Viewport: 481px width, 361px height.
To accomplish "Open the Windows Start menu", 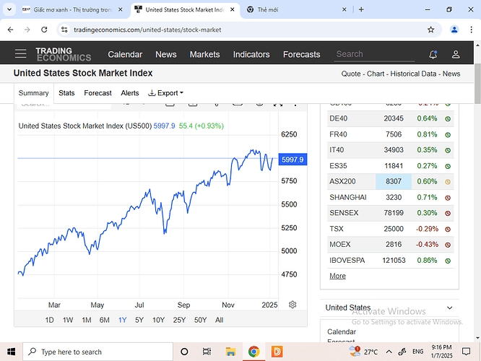I will [11, 352].
